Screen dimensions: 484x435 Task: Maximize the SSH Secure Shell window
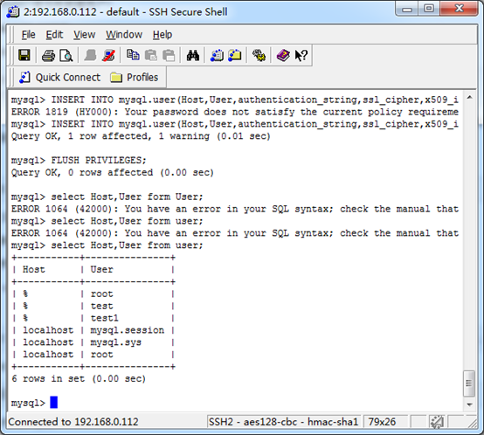[429, 9]
